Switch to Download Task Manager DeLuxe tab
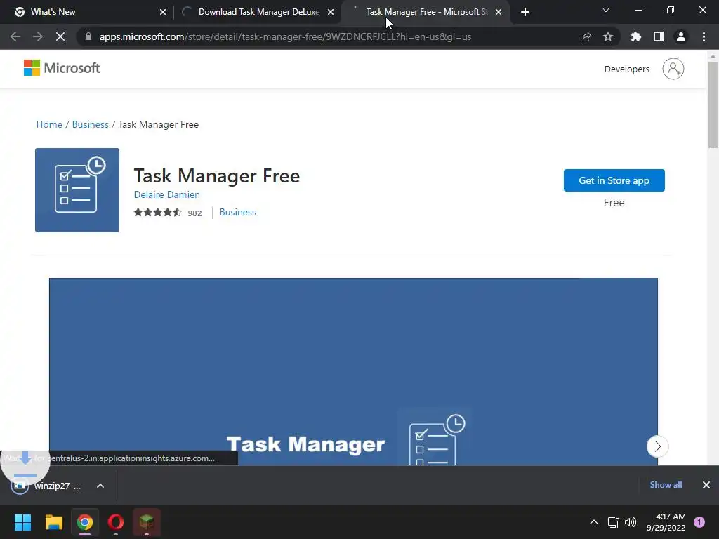 257,12
